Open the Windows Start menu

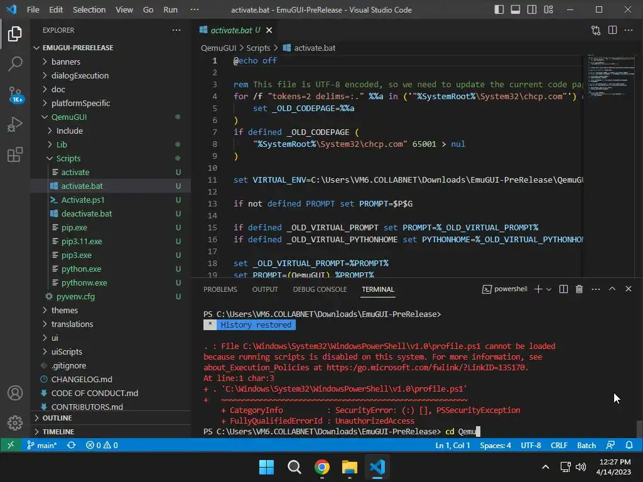(266, 467)
